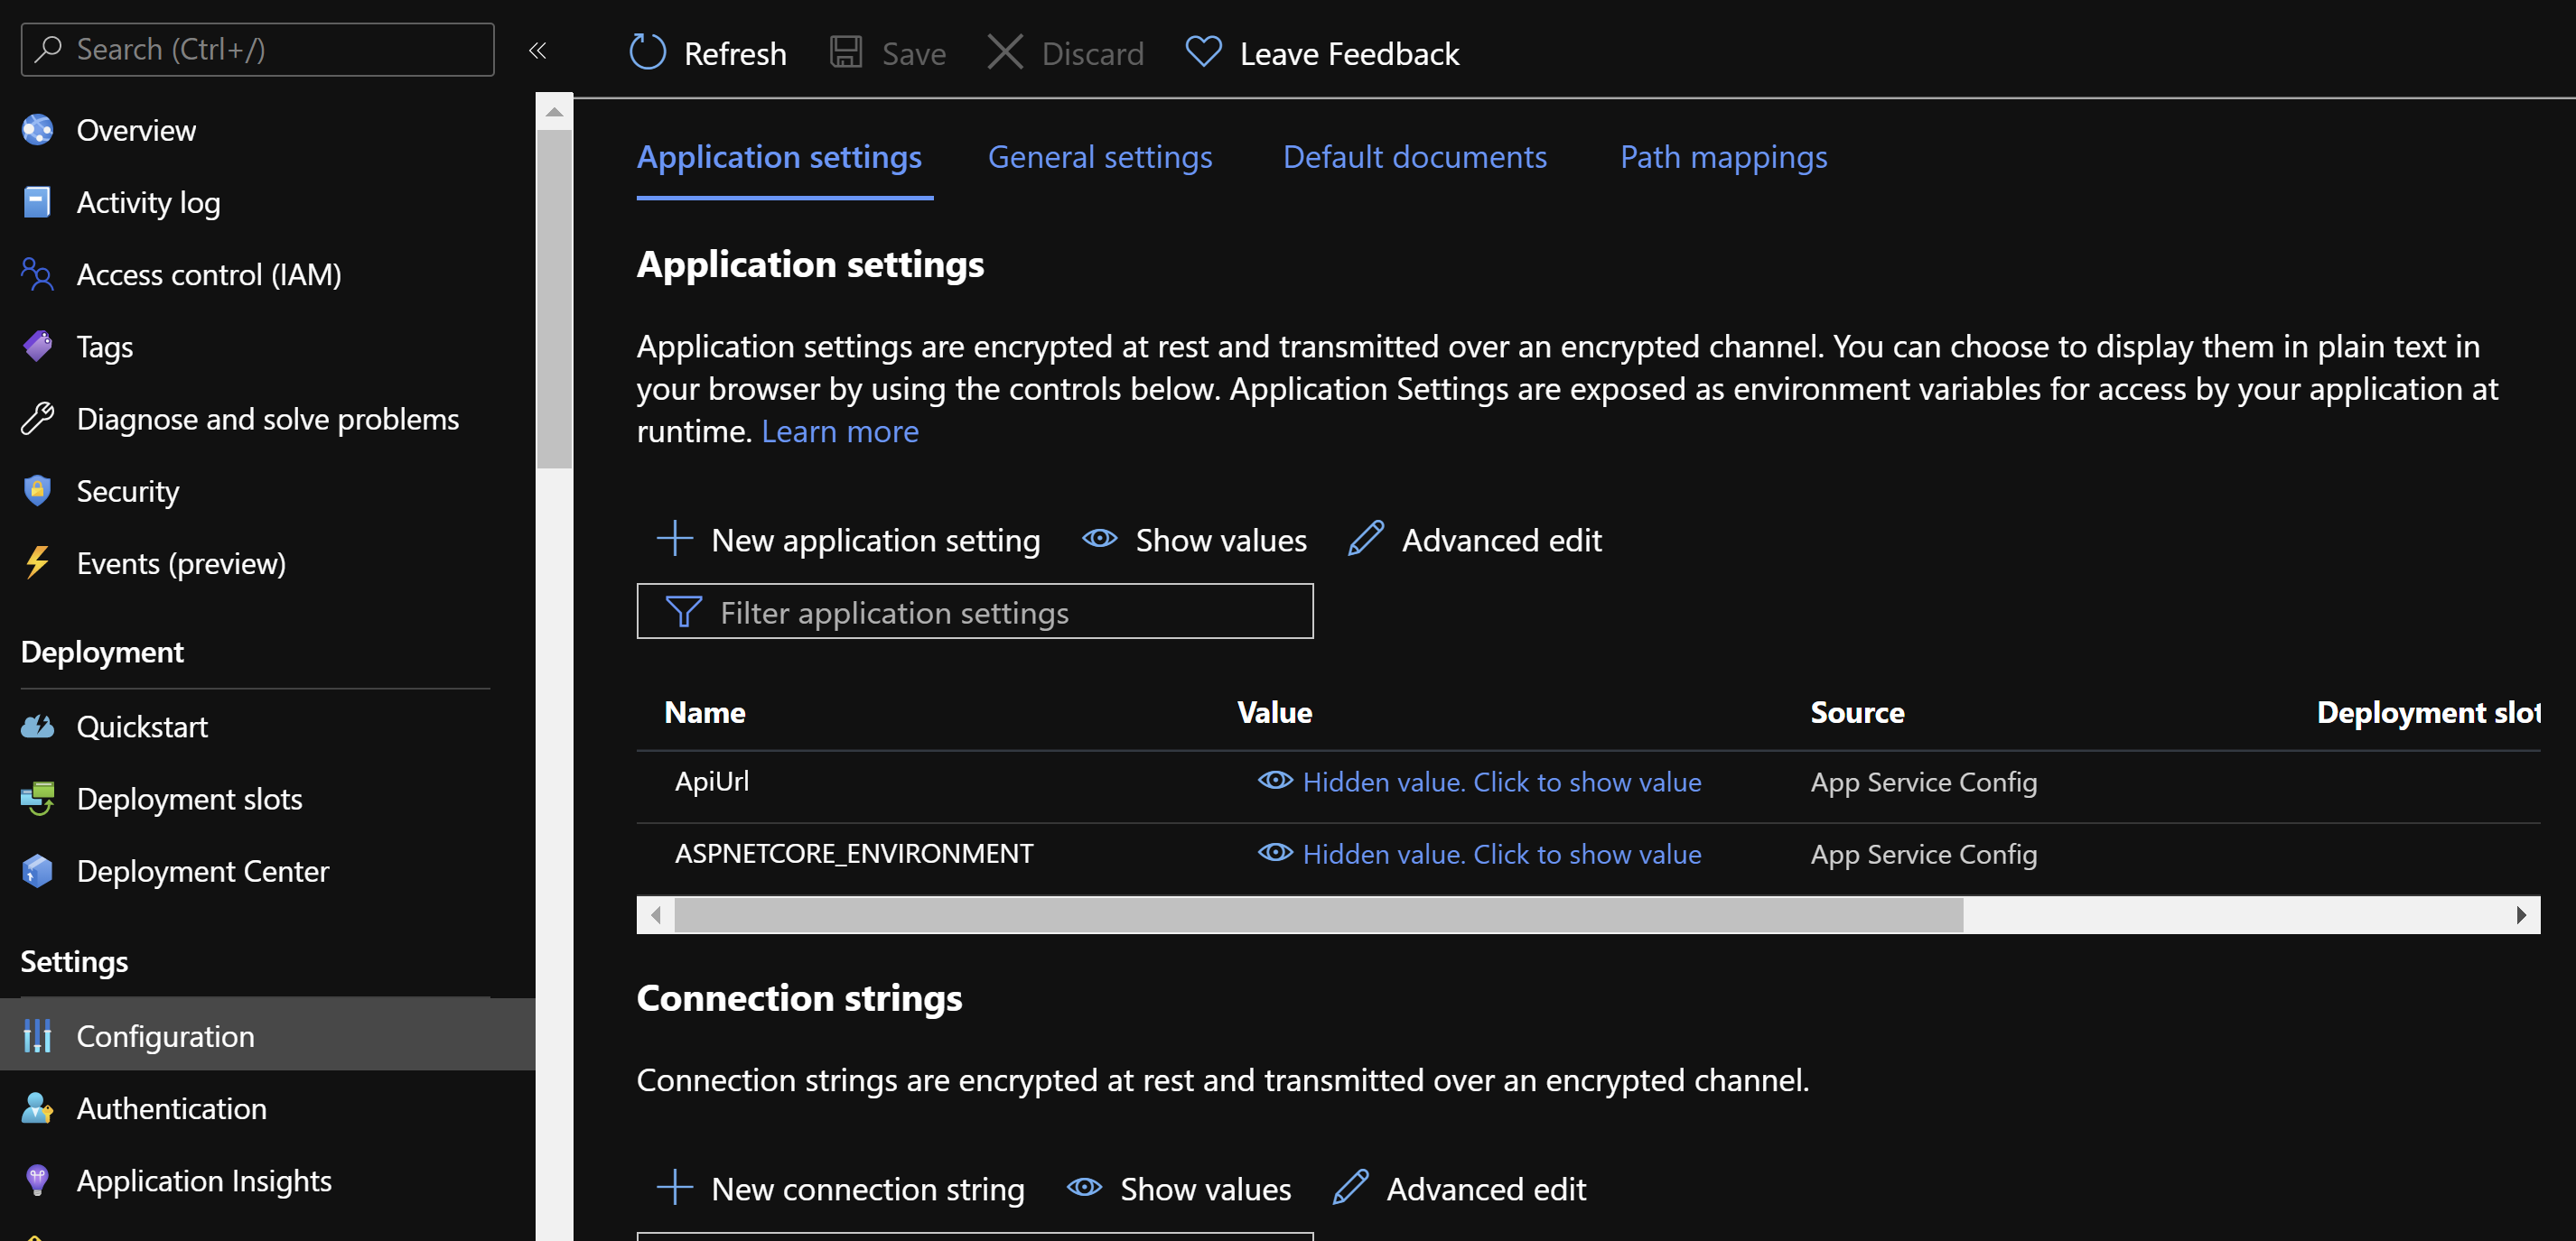Click the Learn more link
The image size is (2576, 1241).
point(840,431)
